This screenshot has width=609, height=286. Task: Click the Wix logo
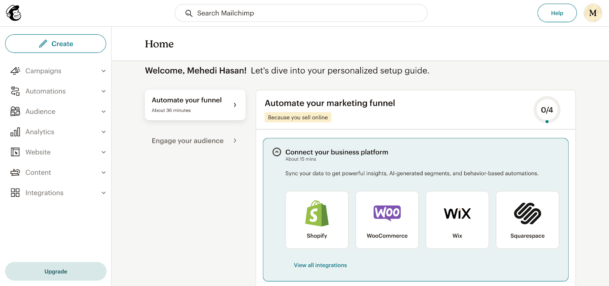point(457,214)
